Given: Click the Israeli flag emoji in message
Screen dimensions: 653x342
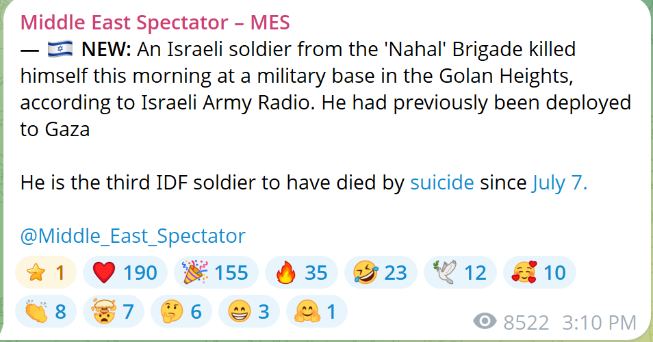Looking at the screenshot, I should [x=60, y=49].
